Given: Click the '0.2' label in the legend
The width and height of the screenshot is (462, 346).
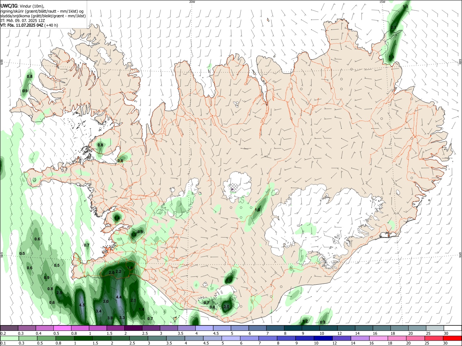Looking at the screenshot, I should tap(3, 333).
